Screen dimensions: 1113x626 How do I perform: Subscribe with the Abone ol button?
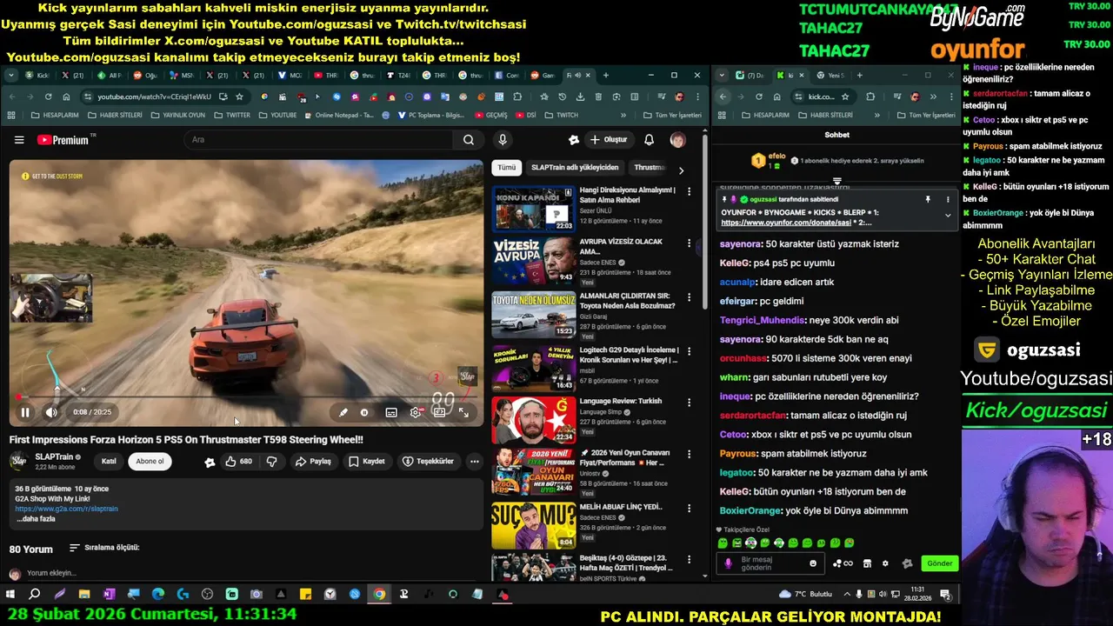click(150, 462)
